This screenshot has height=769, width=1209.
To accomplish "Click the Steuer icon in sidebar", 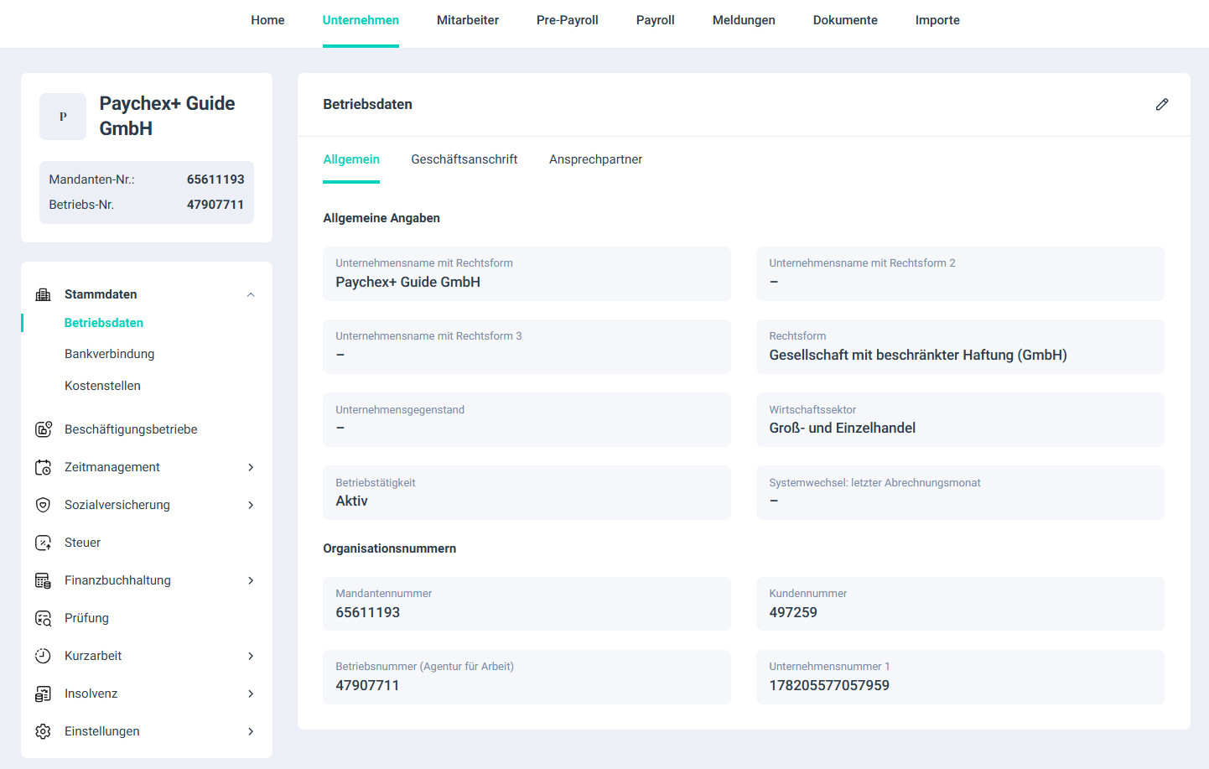I will (x=44, y=543).
